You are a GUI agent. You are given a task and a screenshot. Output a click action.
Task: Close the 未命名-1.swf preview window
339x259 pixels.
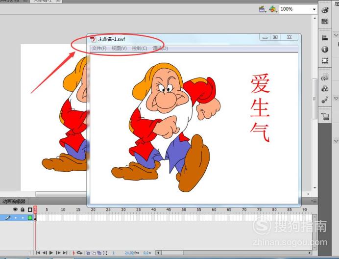tap(289, 37)
